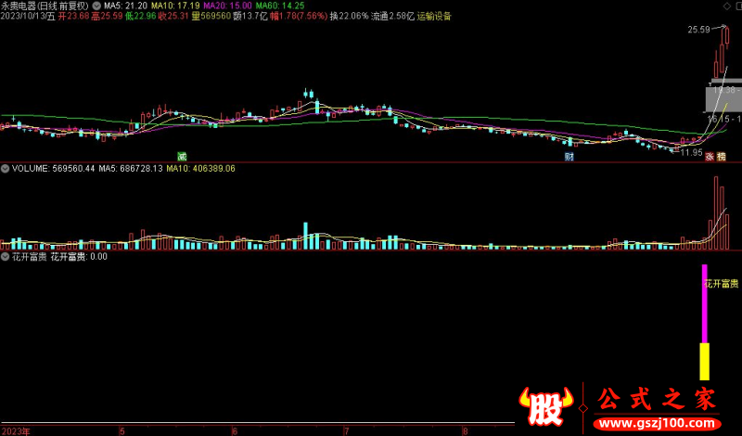Click month 6 on the time axis

point(235,431)
